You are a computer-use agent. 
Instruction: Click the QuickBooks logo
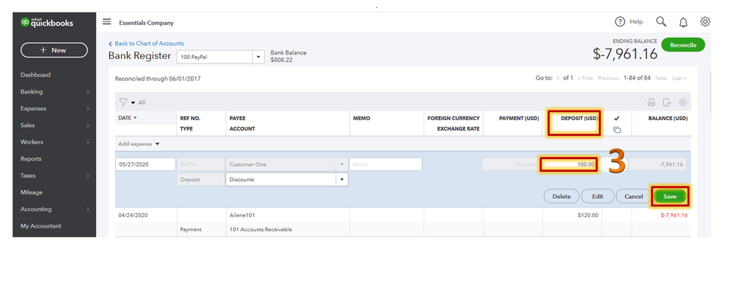pos(47,23)
